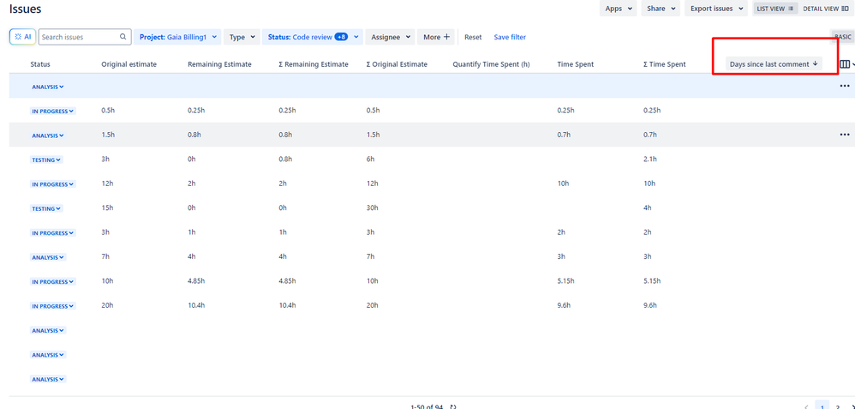Change ANALYSIS status on the 7h row
Viewport: 855px width, 409px height.
pyautogui.click(x=48, y=257)
